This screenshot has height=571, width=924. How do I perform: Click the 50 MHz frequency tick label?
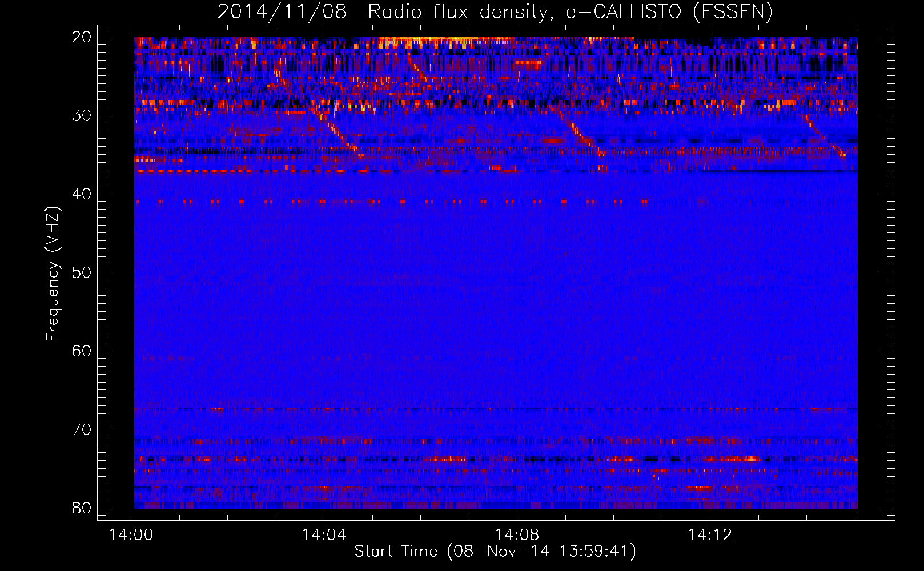pyautogui.click(x=82, y=272)
